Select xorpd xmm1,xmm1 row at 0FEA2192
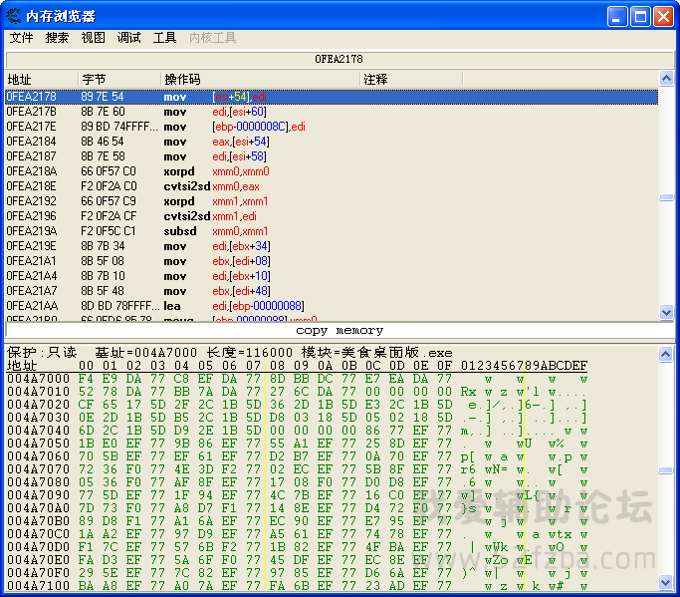The height and width of the screenshot is (597, 680). [332, 201]
